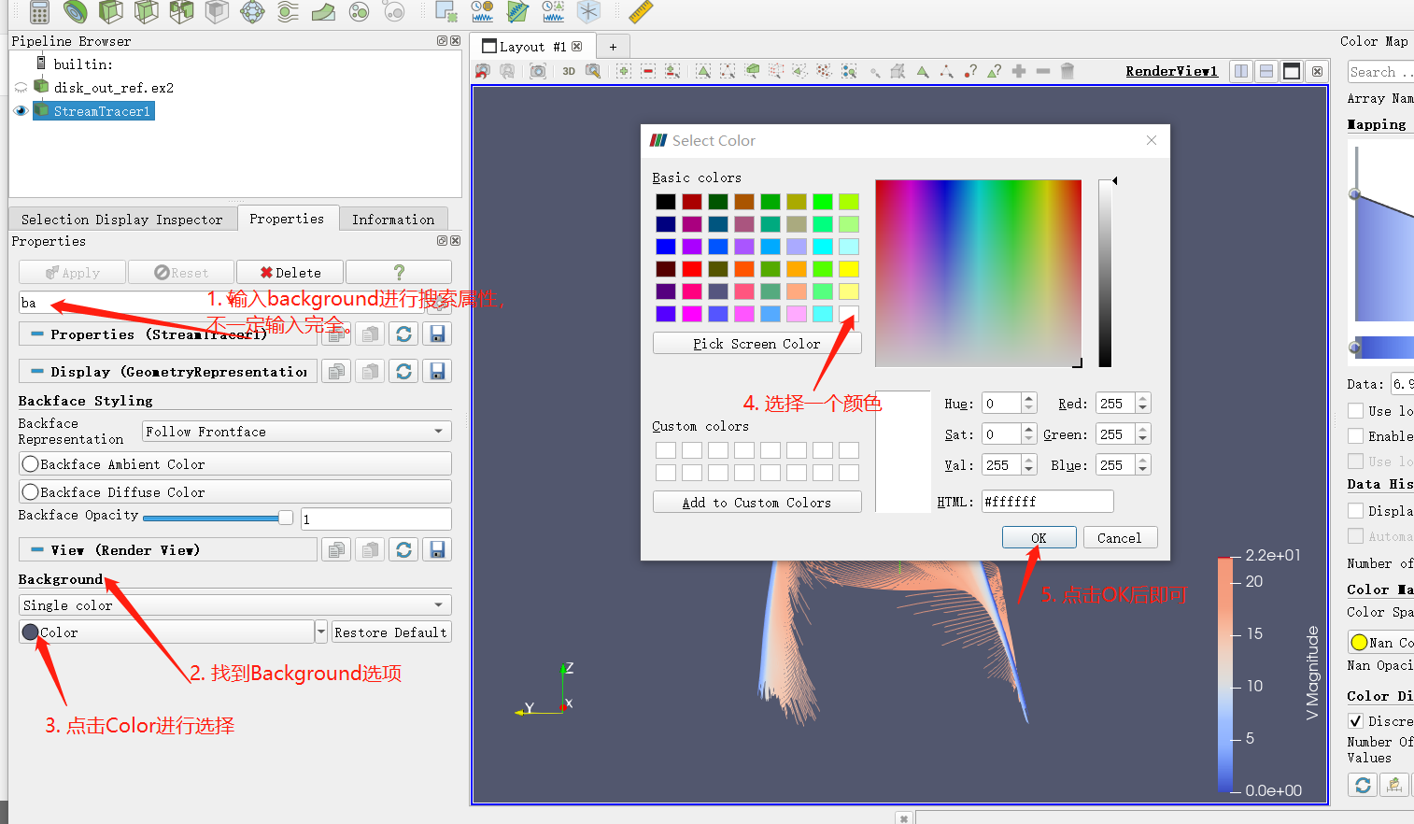Open the Backface Representation dropdown

click(295, 431)
